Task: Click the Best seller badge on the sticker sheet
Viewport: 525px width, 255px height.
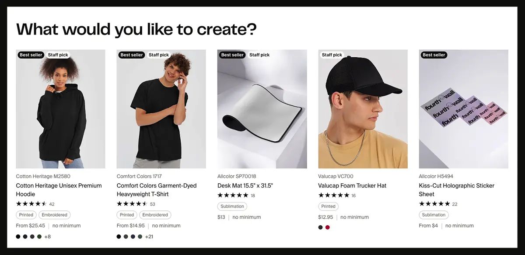Action: pos(434,55)
